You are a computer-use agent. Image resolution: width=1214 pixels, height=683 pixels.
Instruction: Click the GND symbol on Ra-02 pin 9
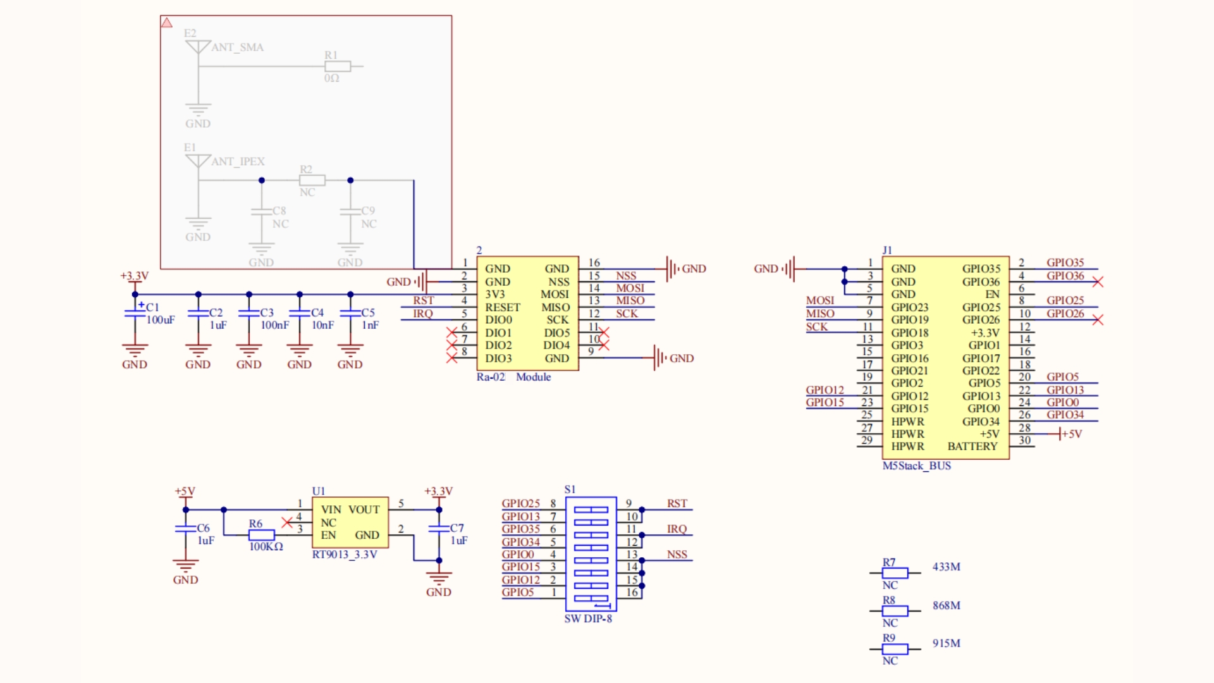(x=661, y=358)
